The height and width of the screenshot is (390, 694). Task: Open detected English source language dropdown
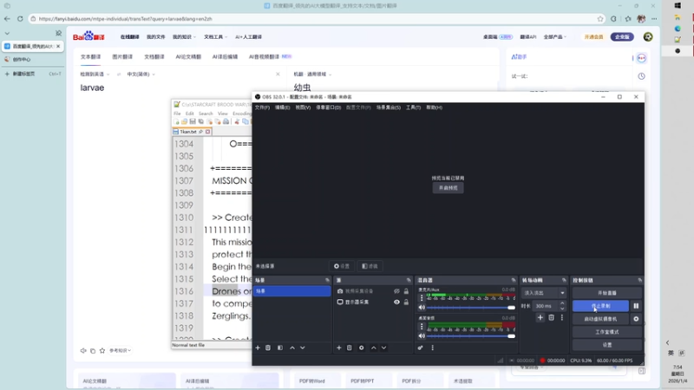click(95, 75)
